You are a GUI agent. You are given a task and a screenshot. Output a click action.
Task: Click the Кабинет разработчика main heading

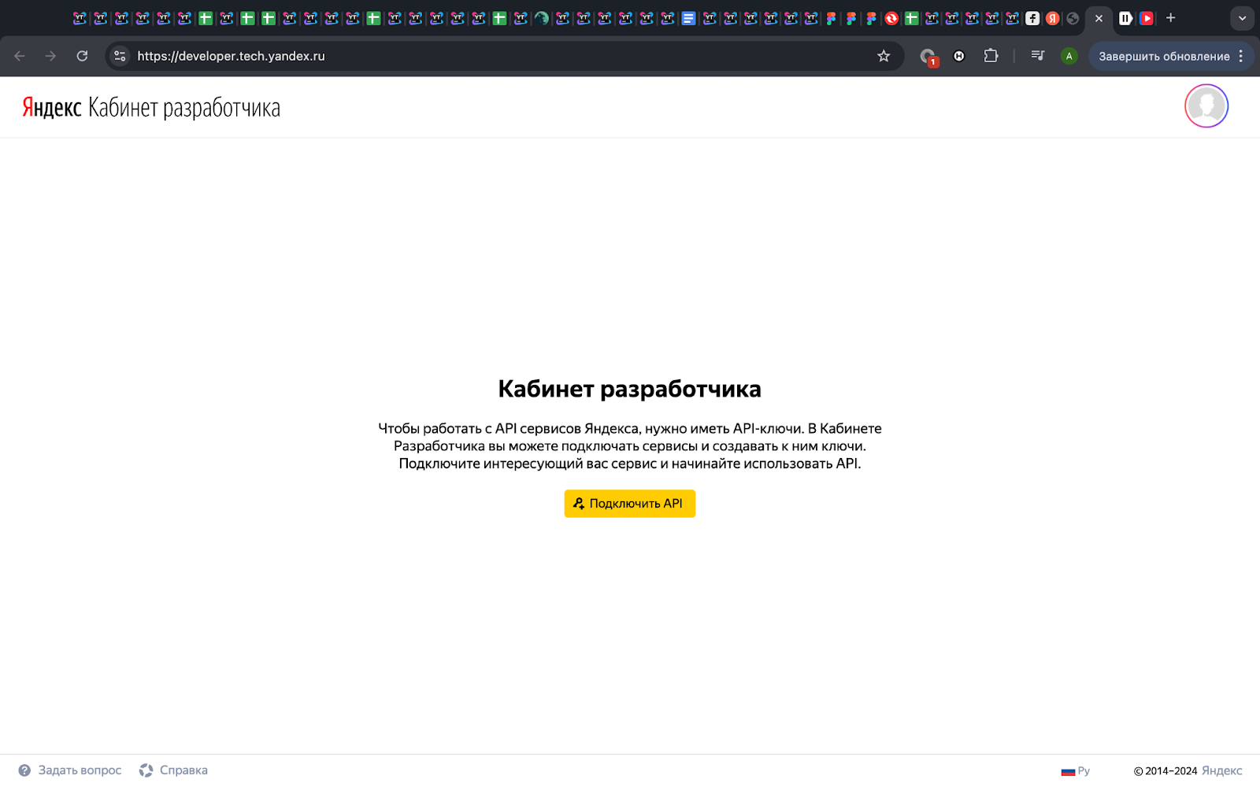tap(630, 389)
